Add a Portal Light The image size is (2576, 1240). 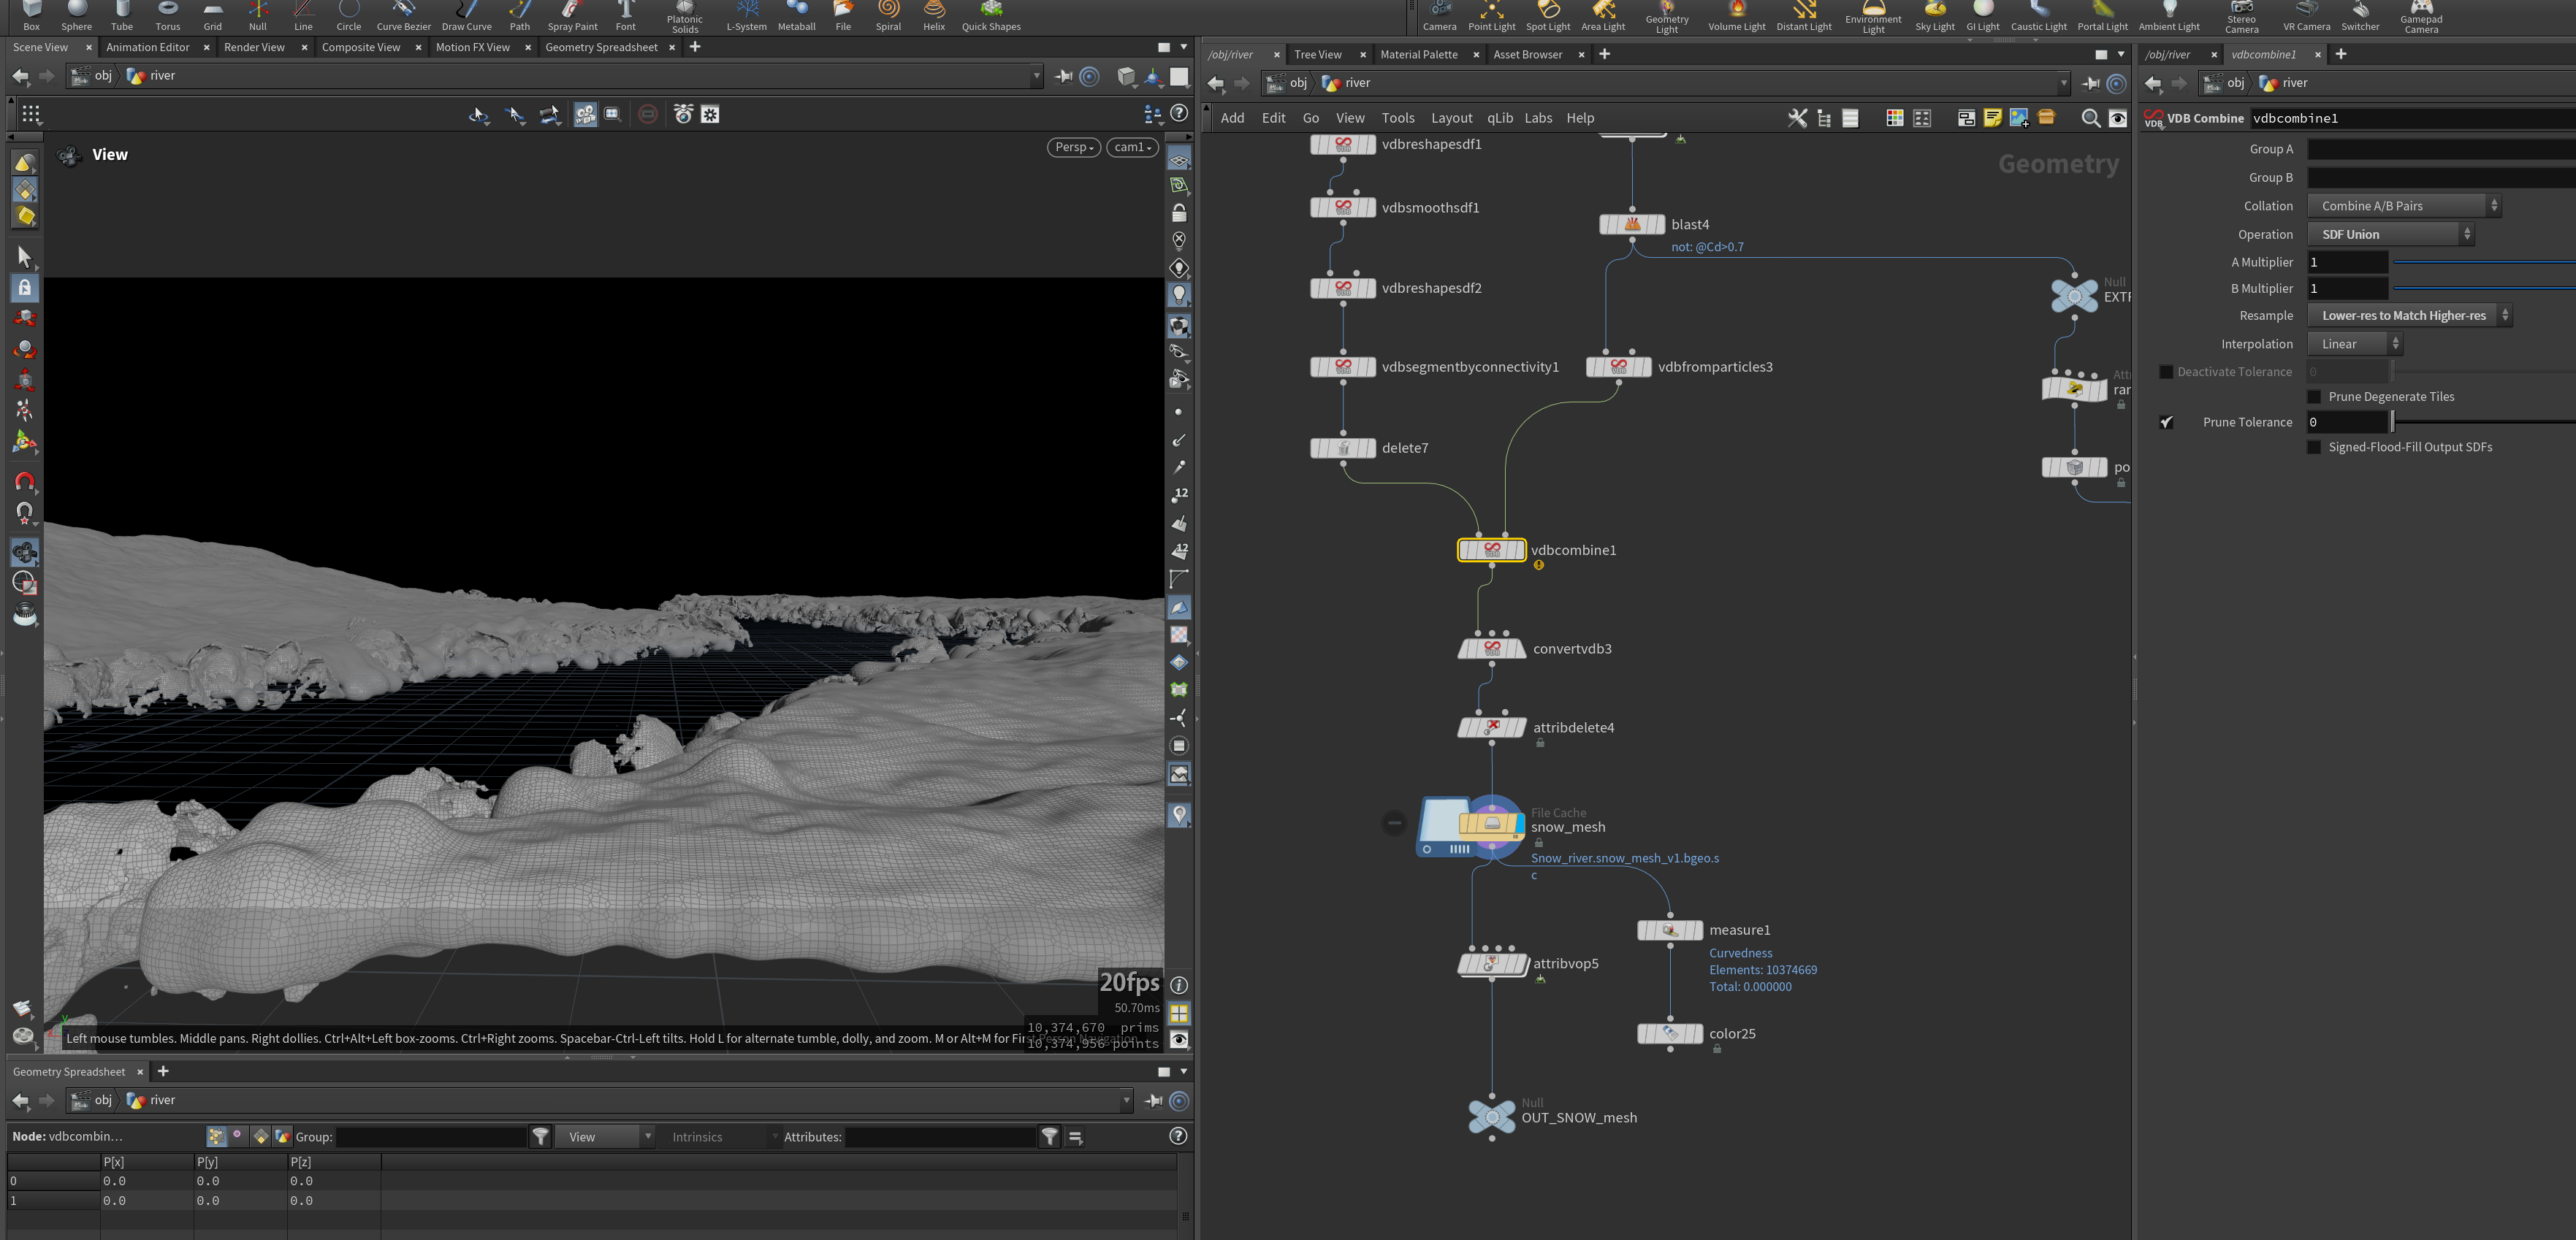pos(2102,17)
